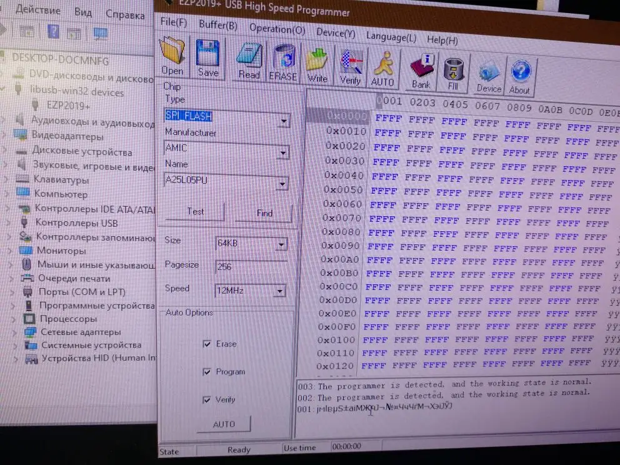Expand Устройства HID tree node
The image size is (620, 465).
(16, 359)
